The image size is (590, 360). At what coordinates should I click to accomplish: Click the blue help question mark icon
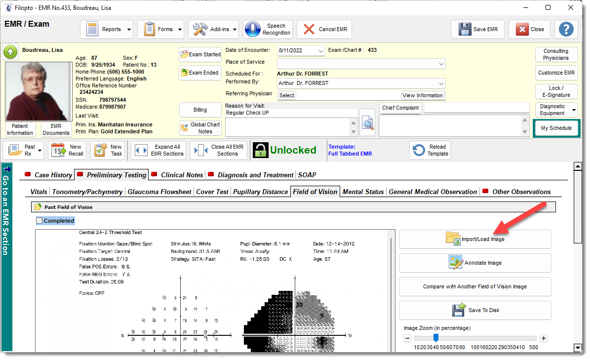pos(566,29)
